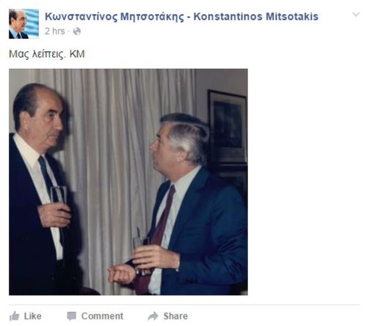Open the page's profile picture thumbnail
368x326 pixels.
coord(24,24)
